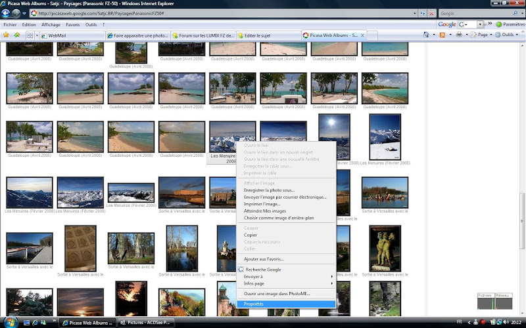Close the Picasa Web Albums tab

point(362,35)
